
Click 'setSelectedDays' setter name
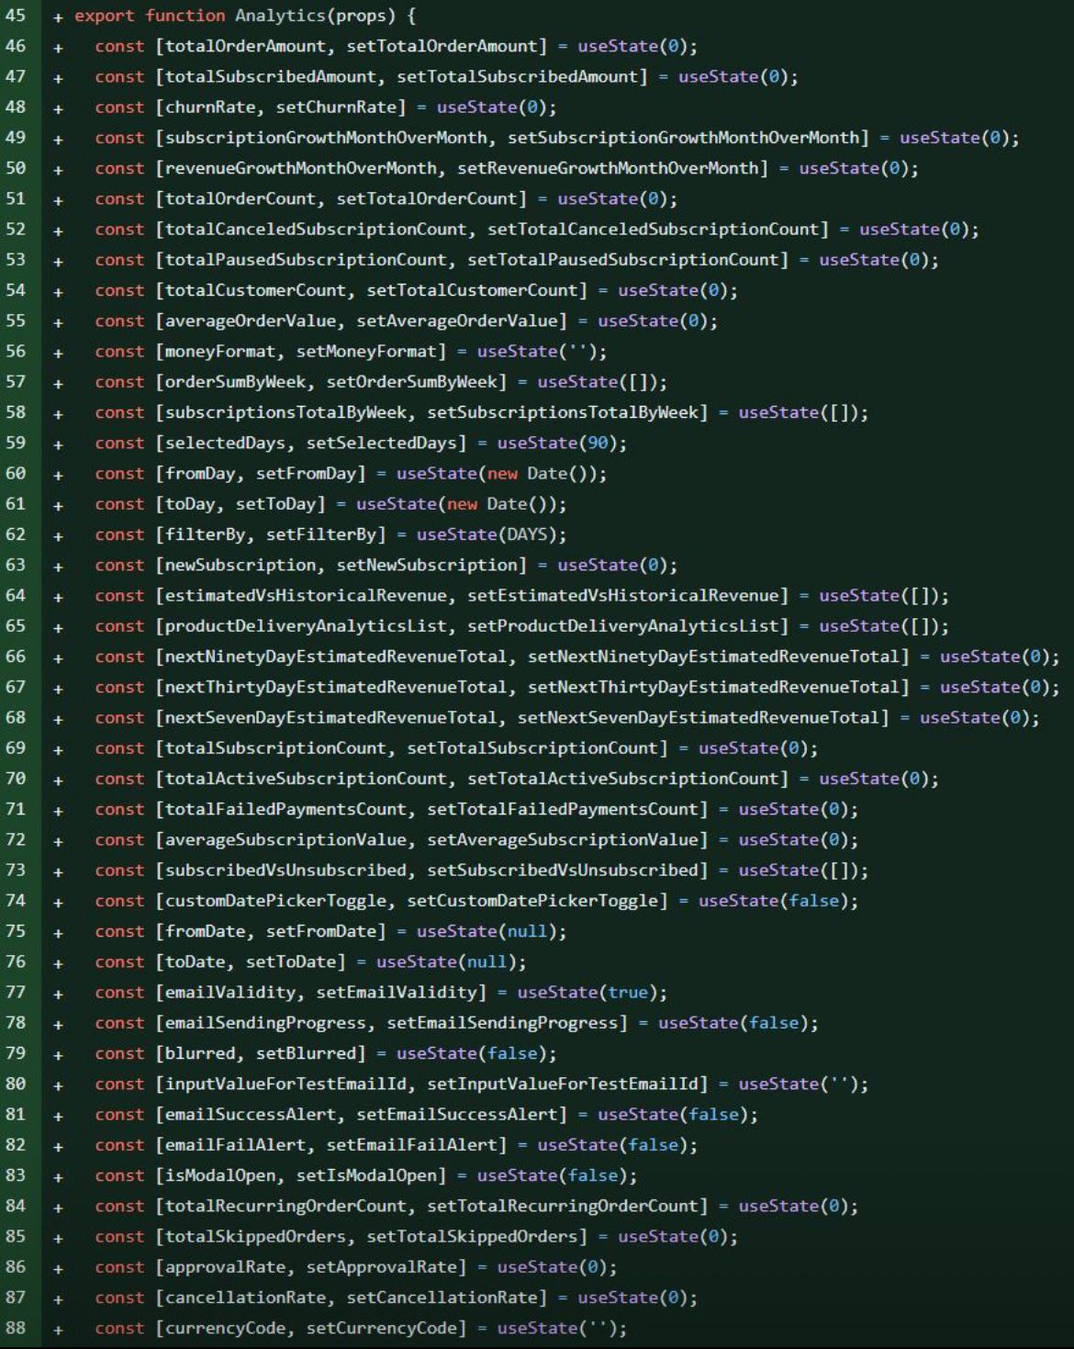click(x=381, y=443)
